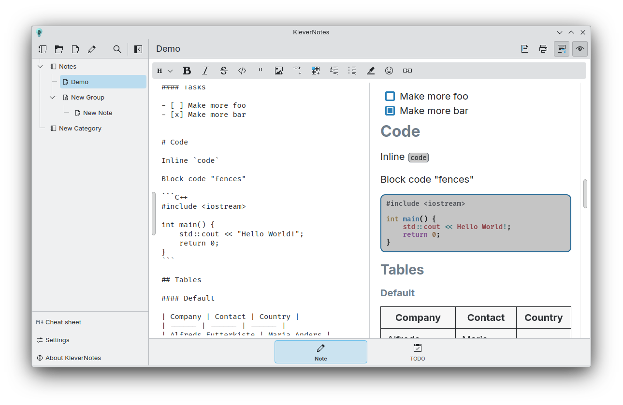Click the strikethrough formatting icon
Image resolution: width=623 pixels, height=405 pixels.
click(x=223, y=71)
